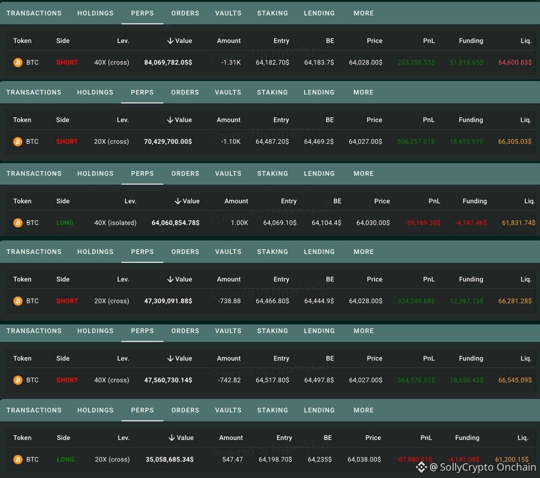Click the entry price 64,487.20$
540x478 pixels.
(272, 142)
